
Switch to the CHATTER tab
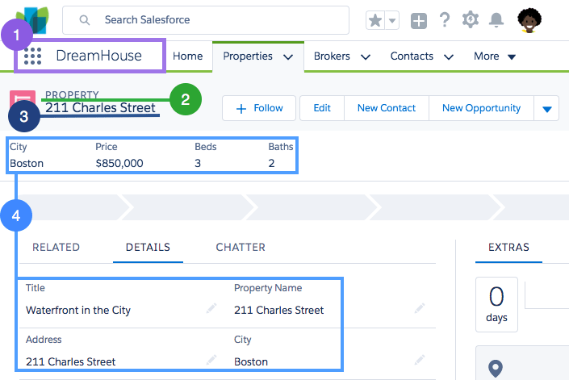tap(241, 248)
